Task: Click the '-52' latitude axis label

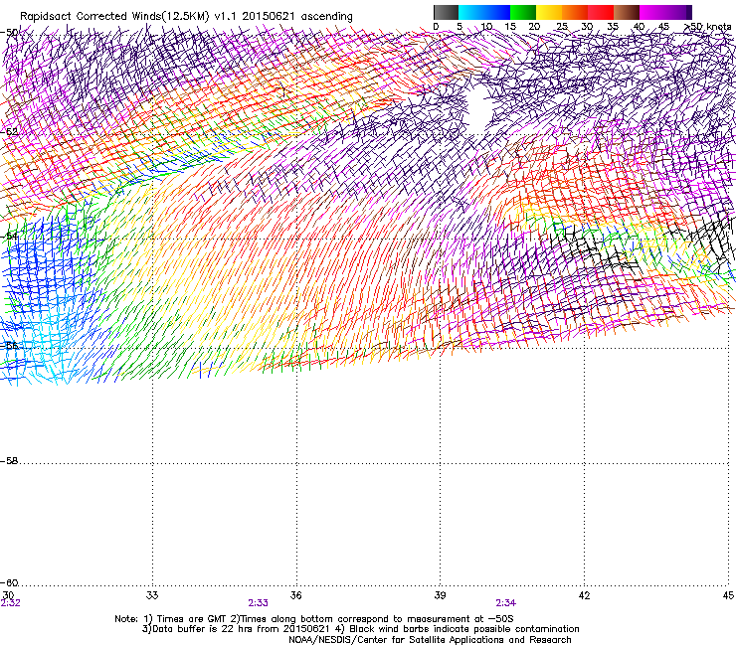Action: (9, 132)
